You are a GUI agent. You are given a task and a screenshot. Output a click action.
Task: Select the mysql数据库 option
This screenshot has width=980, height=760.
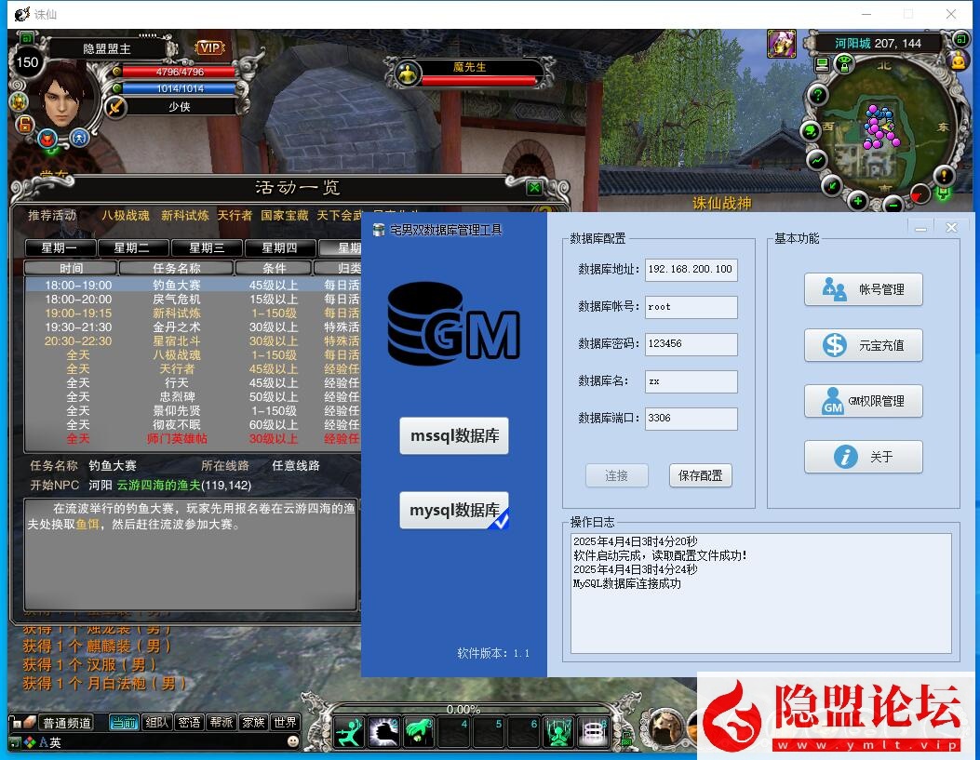[x=454, y=510]
